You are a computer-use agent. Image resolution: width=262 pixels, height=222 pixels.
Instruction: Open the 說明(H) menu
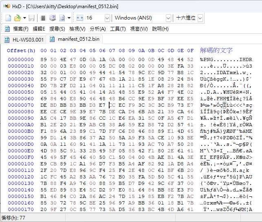pos(160,29)
